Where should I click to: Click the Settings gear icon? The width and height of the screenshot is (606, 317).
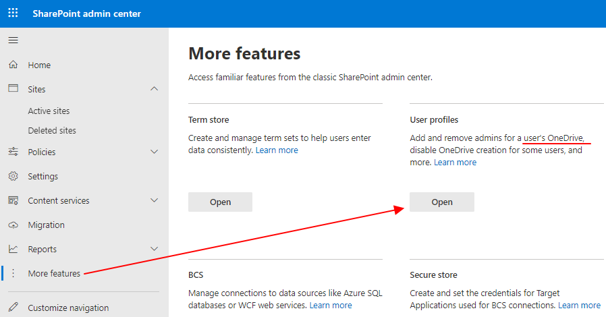pyautogui.click(x=13, y=176)
